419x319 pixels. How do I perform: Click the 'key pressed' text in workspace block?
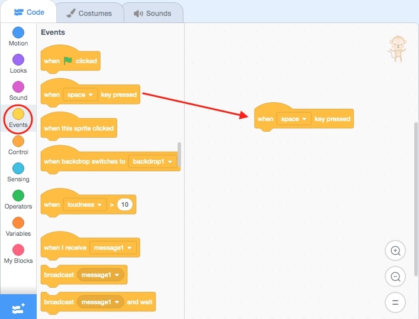332,119
